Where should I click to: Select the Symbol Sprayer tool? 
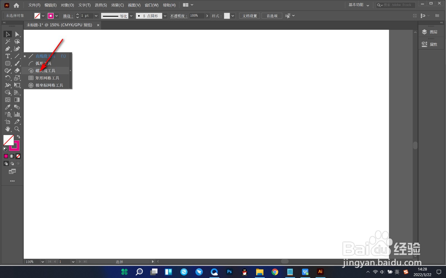pyautogui.click(x=8, y=114)
